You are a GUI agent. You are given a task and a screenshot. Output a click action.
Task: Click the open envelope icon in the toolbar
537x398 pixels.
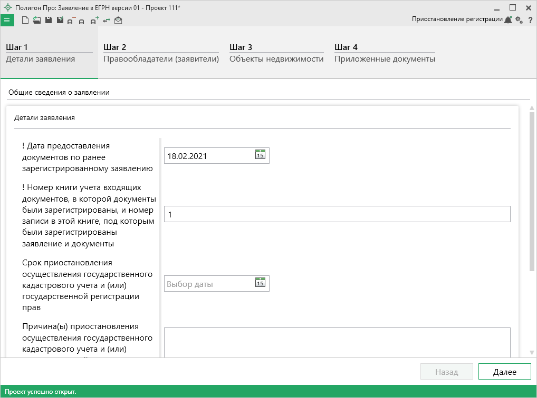118,21
